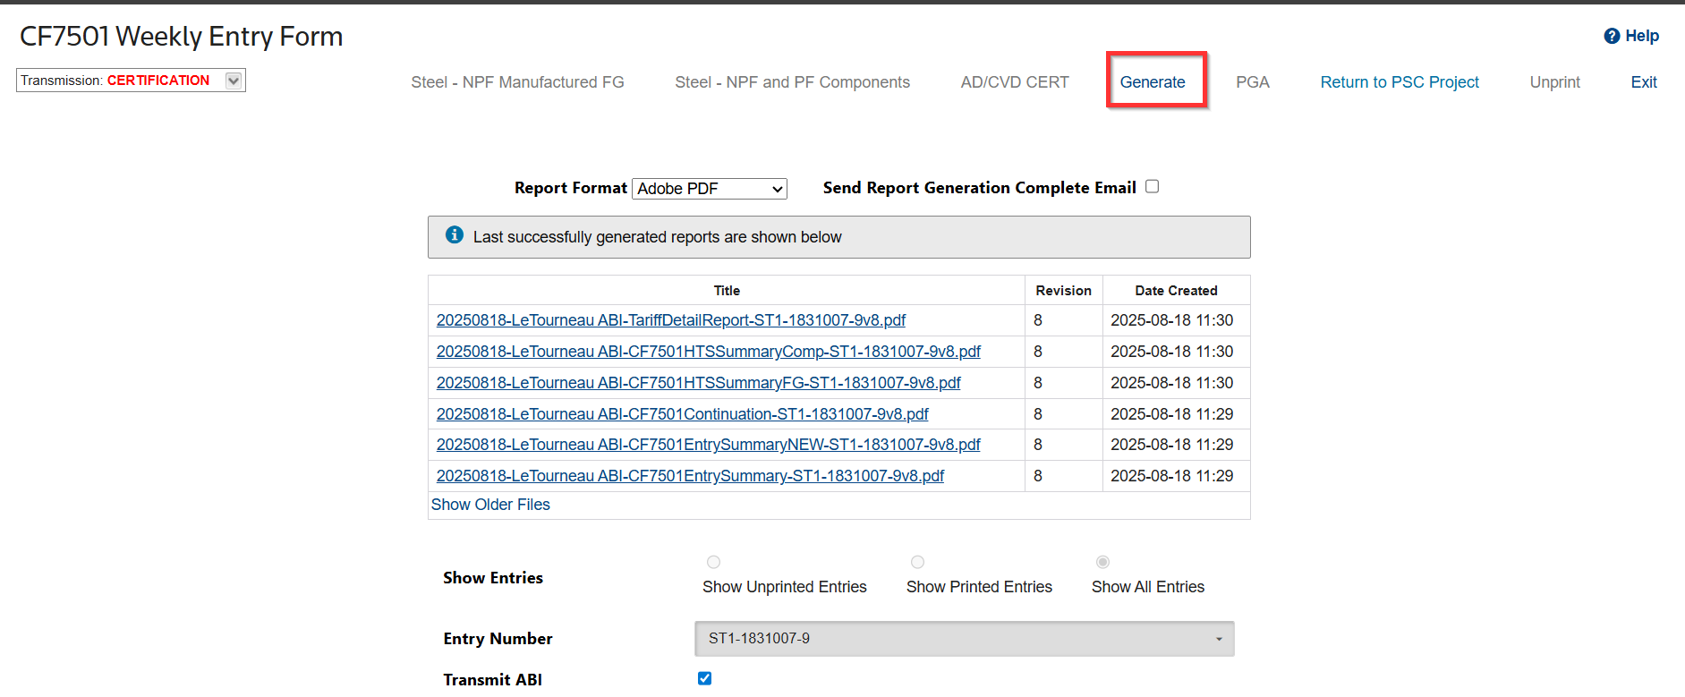Viewport: 1685px width, 697px height.
Task: Select Show Unprinted Entries radio button
Action: pyautogui.click(x=713, y=562)
